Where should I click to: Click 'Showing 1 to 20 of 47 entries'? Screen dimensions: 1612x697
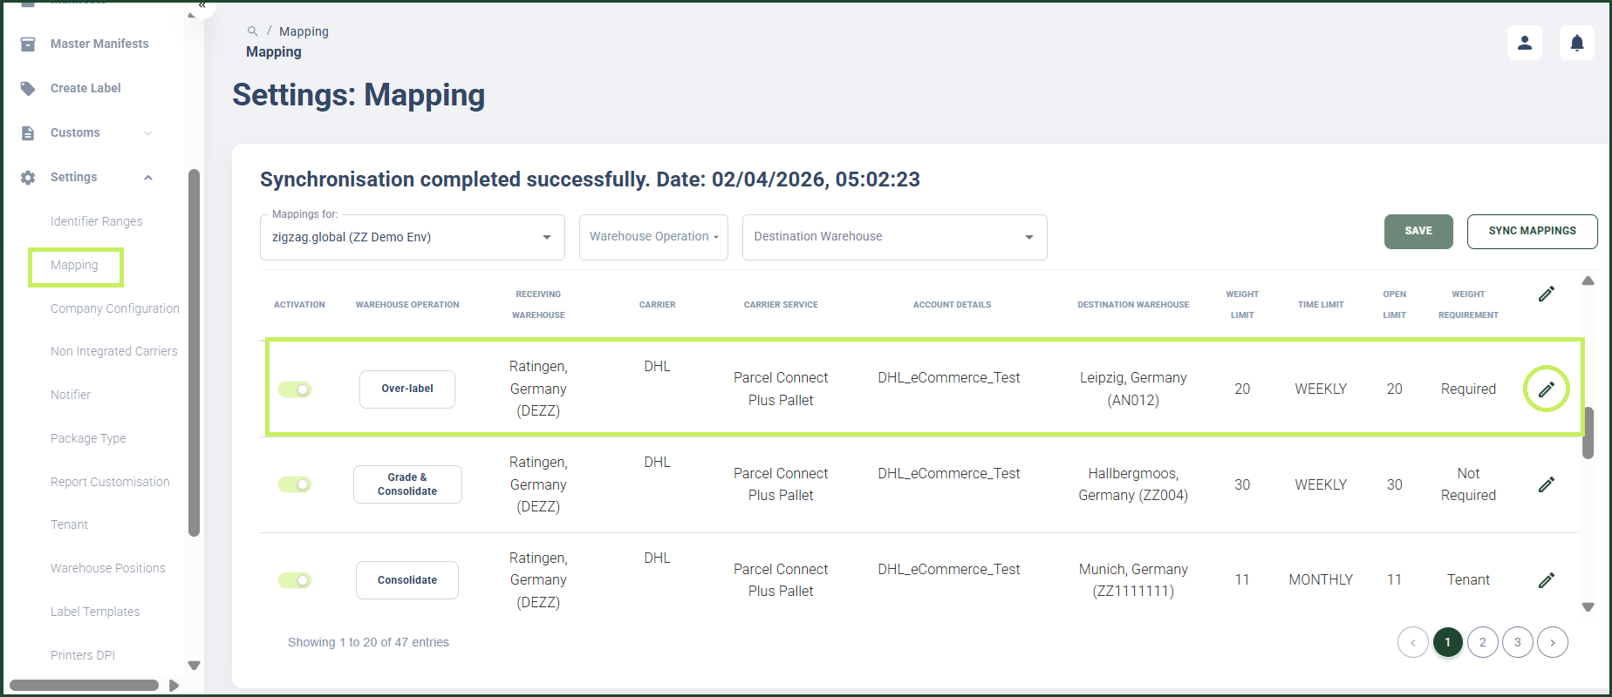(x=368, y=642)
